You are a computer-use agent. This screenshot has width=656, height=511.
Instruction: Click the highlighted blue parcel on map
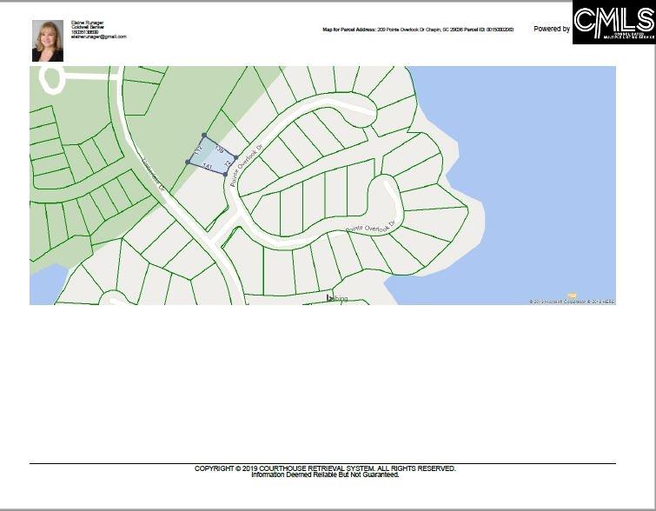point(211,155)
